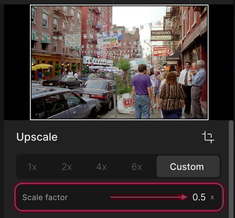The width and height of the screenshot is (235, 218).
Task: Open the crop tool icon beside Upscale
Action: point(208,137)
